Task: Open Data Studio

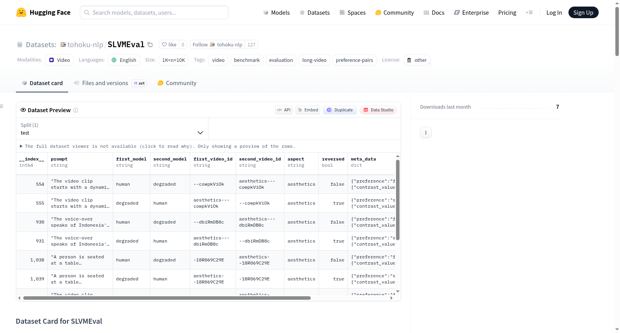Action: click(378, 110)
